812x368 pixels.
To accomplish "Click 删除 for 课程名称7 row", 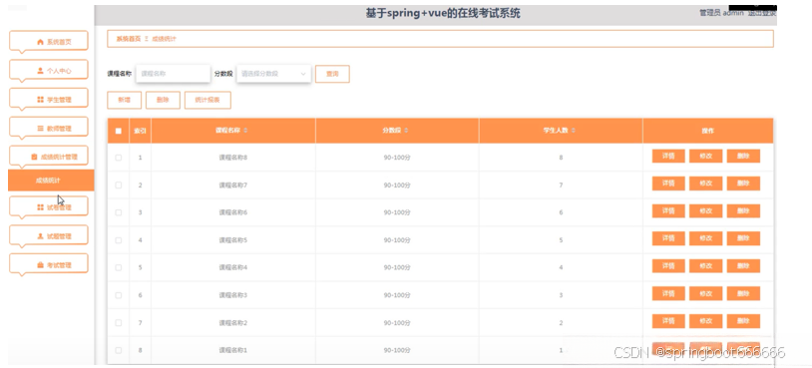I will 743,184.
